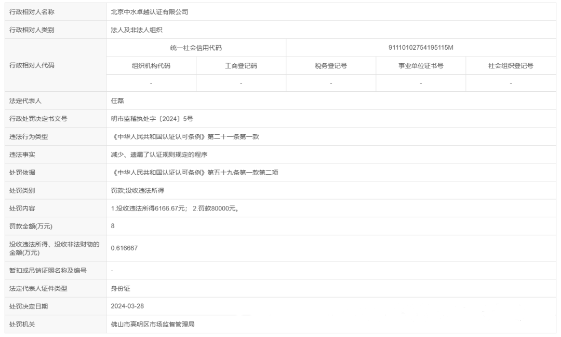
Task: Select company name 北京中水卓越认证有限公司
Action: [150, 12]
